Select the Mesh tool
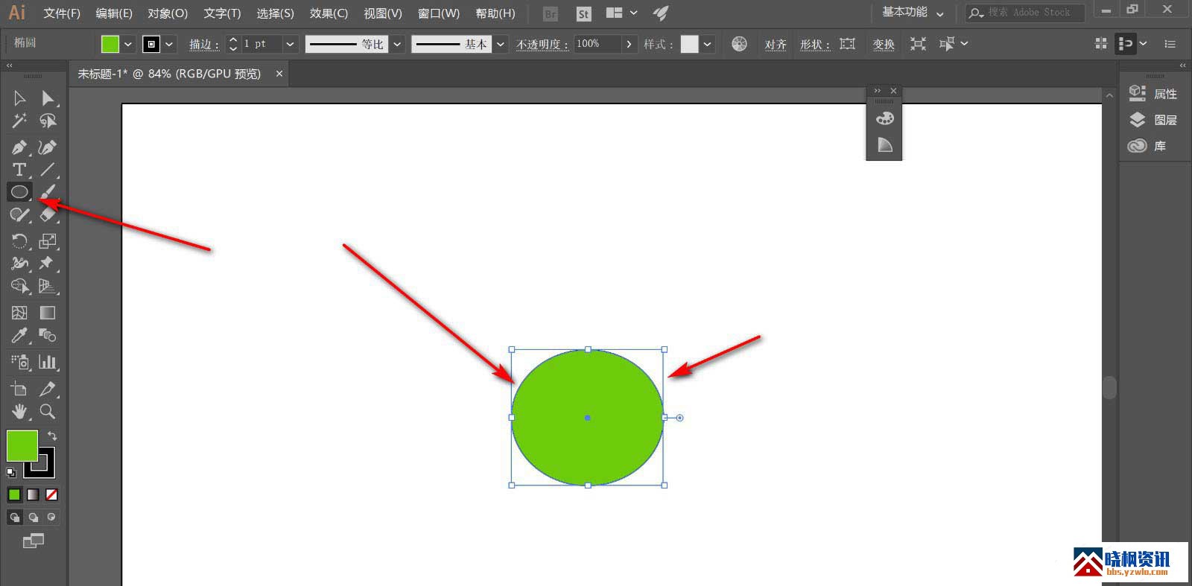 [19, 313]
